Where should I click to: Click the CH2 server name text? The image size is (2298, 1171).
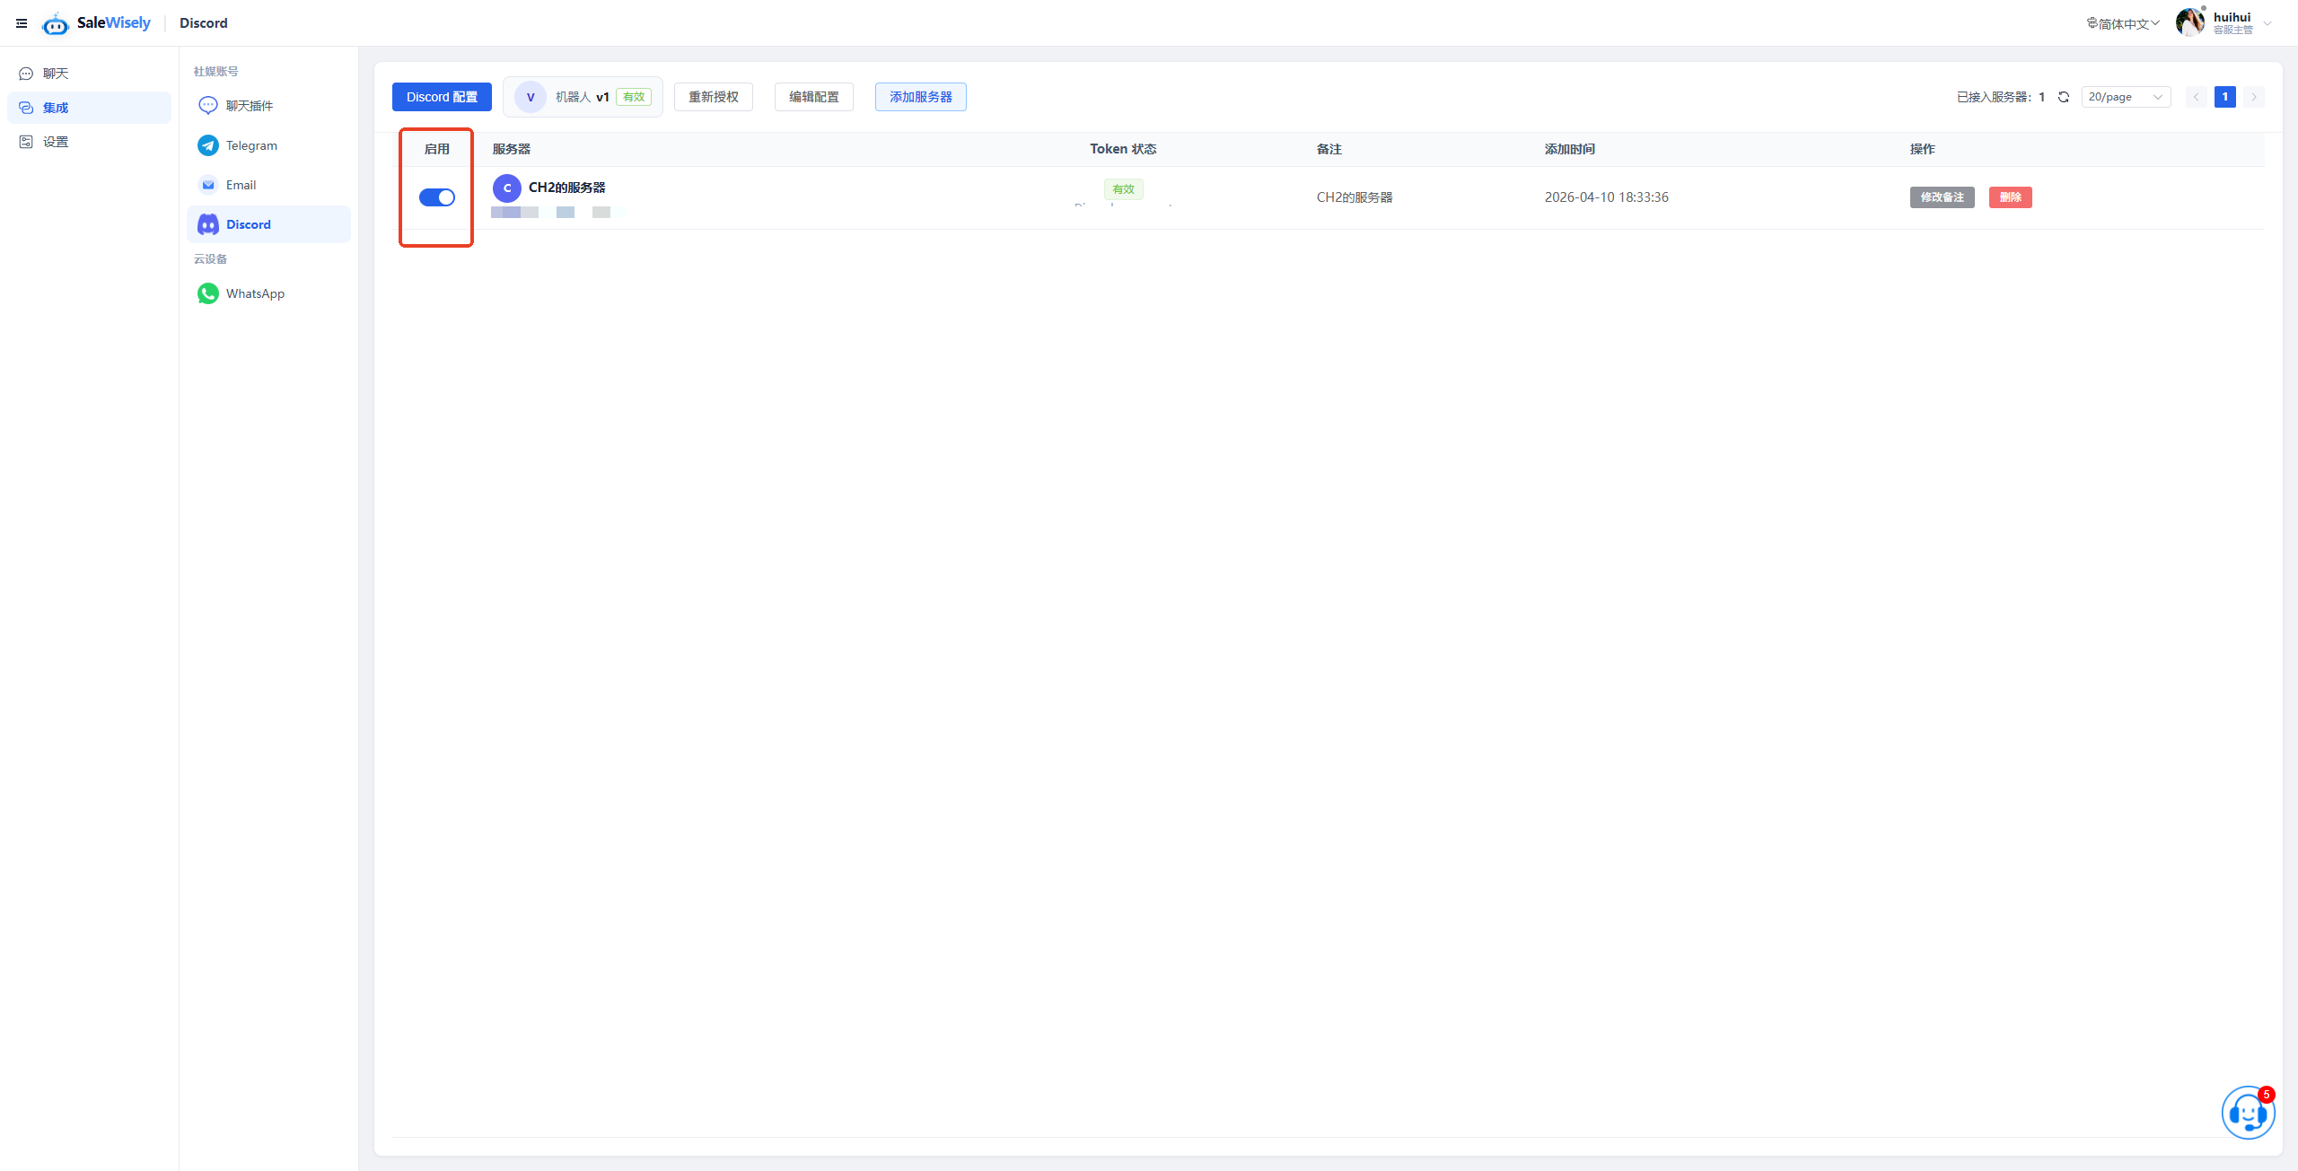pos(567,188)
